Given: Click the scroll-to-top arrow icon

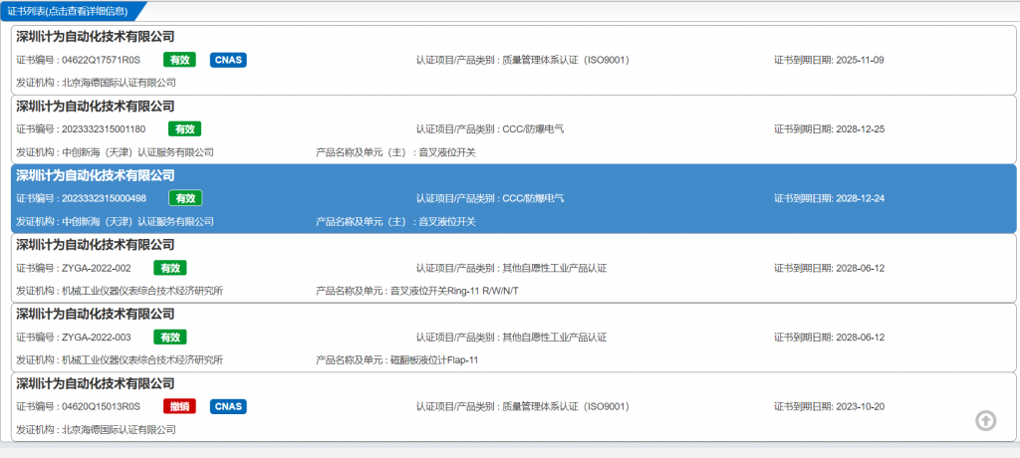Looking at the screenshot, I should [x=985, y=421].
